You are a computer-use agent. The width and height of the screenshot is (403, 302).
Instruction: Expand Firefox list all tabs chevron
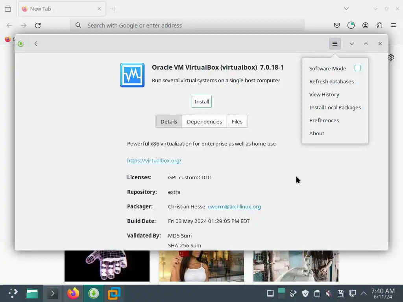click(346, 9)
